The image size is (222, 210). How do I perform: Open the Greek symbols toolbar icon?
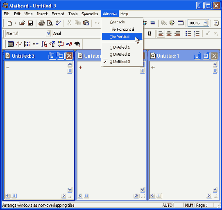pos(69,44)
